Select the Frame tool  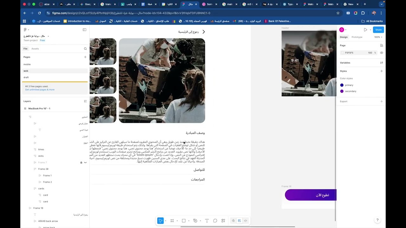click(x=172, y=221)
